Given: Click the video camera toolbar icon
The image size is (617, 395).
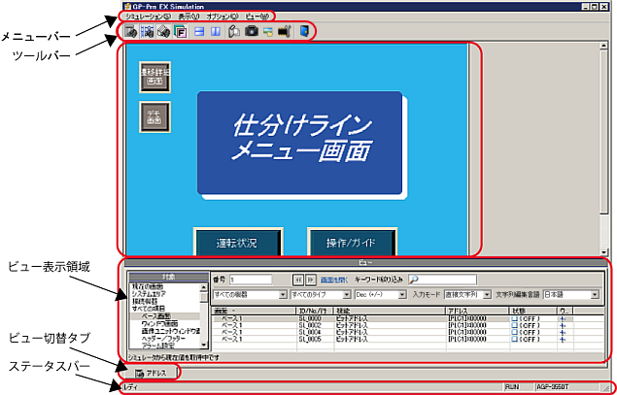Looking at the screenshot, I should pos(285,32).
